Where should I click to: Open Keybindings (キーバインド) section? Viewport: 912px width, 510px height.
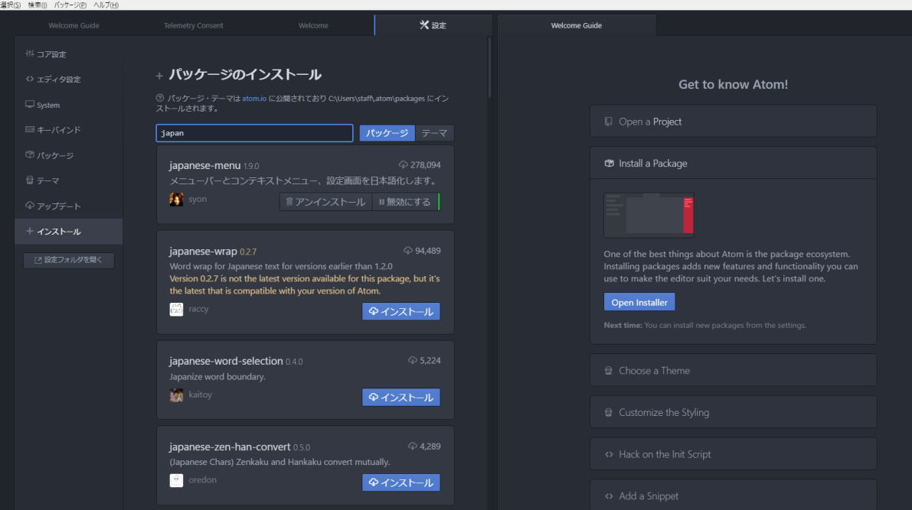pos(69,130)
